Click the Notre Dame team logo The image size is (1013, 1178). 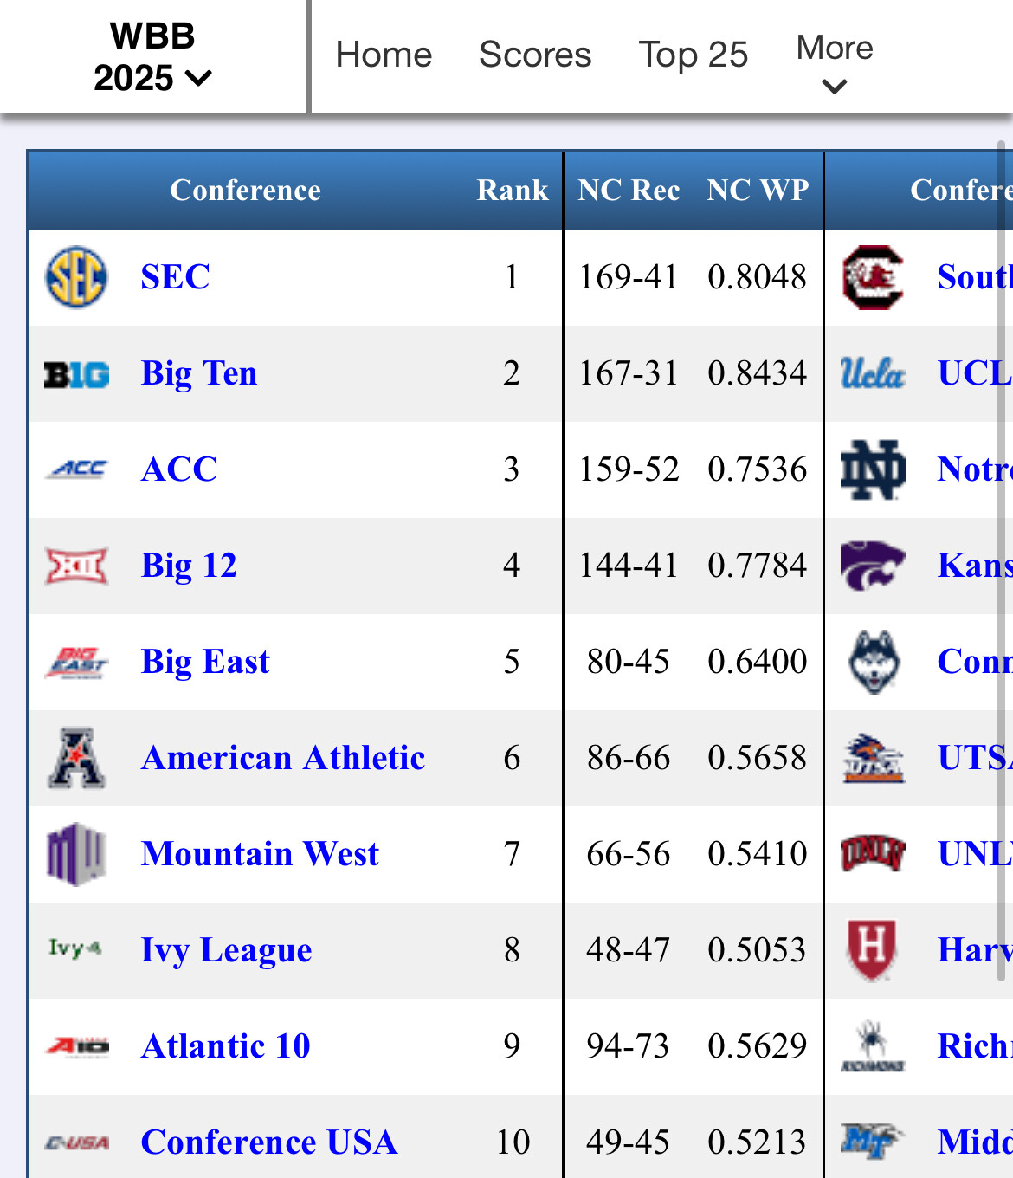[x=873, y=469]
